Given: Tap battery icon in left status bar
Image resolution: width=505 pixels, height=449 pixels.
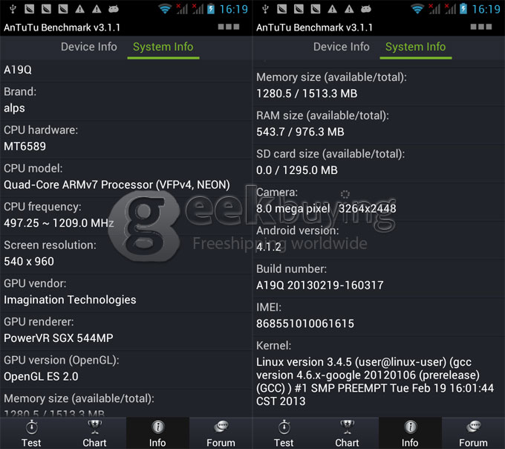Looking at the screenshot, I should pyautogui.click(x=211, y=9).
